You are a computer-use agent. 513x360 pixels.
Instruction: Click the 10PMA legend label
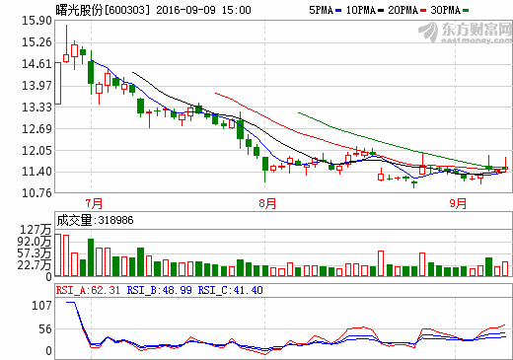[361, 10]
